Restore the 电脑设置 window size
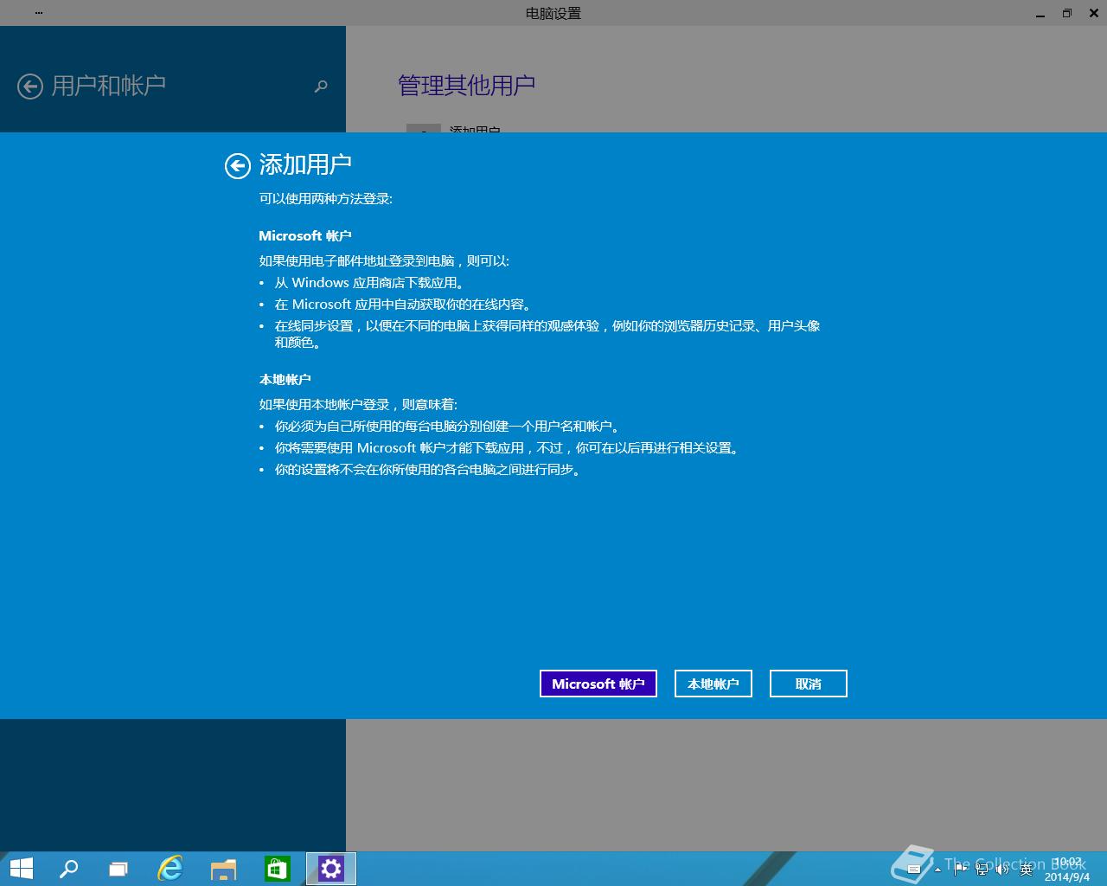Screen dimensions: 1107x886 coord(1067,13)
